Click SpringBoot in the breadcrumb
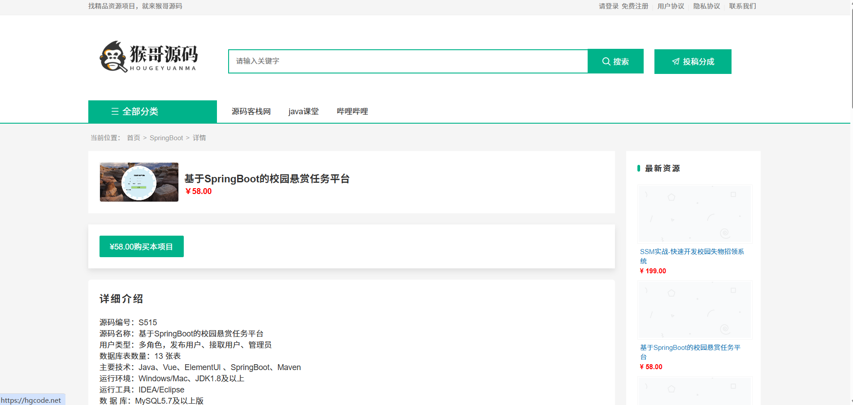This screenshot has width=853, height=405. pos(166,138)
